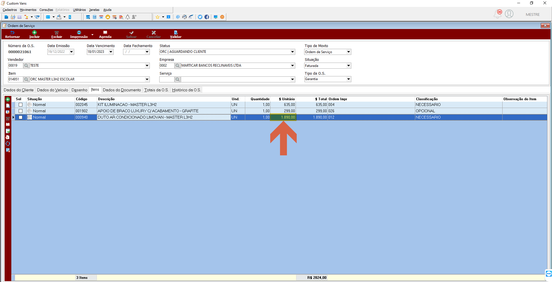Click the Classificação cell OPCIONAL
The width and height of the screenshot is (552, 282).
coord(459,111)
